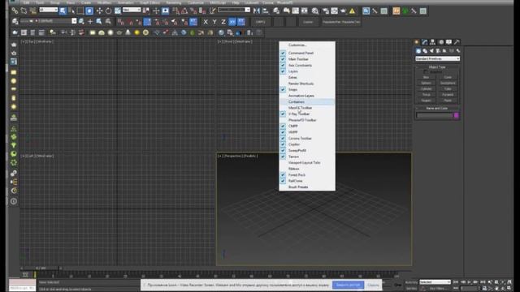Toggle Window/Crossing selection mode

coord(89,11)
